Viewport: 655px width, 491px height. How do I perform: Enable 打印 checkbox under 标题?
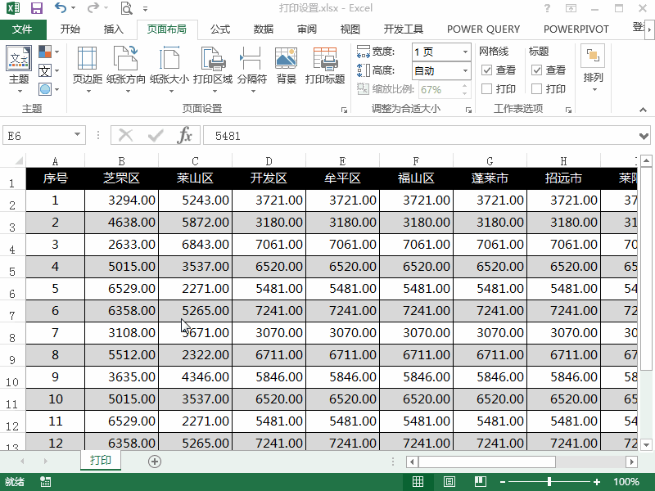click(535, 88)
